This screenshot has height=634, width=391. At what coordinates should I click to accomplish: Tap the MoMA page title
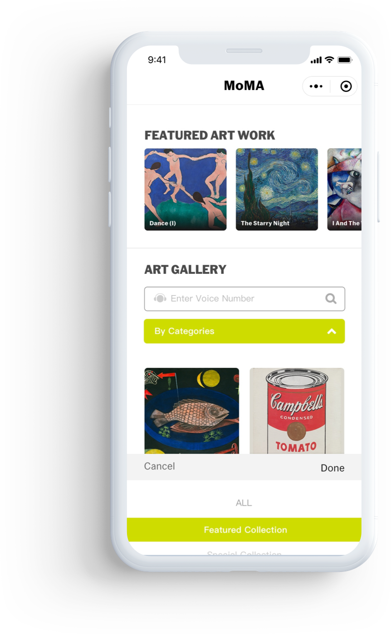click(x=244, y=86)
